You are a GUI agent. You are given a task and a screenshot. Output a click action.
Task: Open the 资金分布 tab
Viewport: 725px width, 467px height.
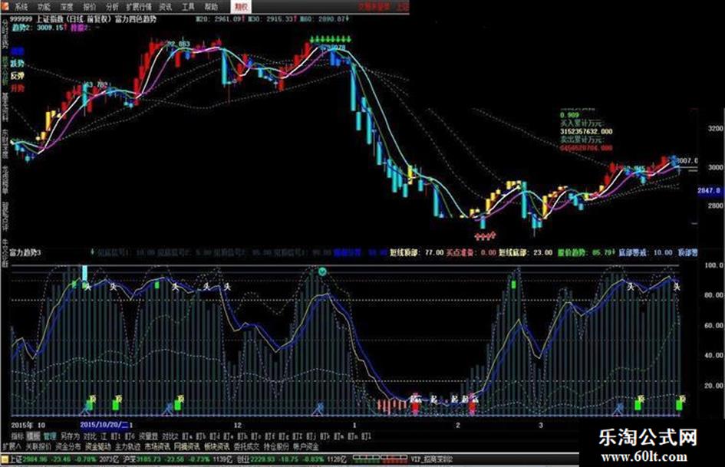click(68, 447)
